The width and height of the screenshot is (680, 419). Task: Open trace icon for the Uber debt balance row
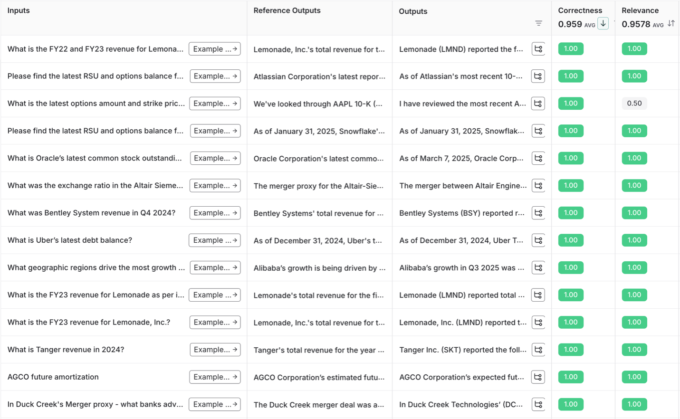tap(538, 240)
